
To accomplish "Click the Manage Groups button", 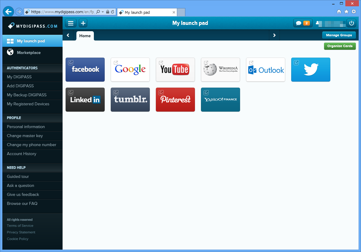I will 339,35.
